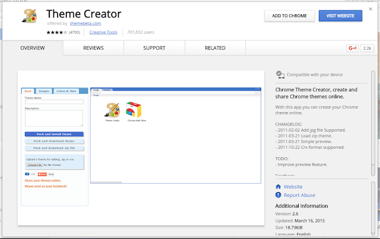The image size is (380, 239).
Task: Click the Updated: March 16, 2015 text
Action: pyautogui.click(x=300, y=221)
